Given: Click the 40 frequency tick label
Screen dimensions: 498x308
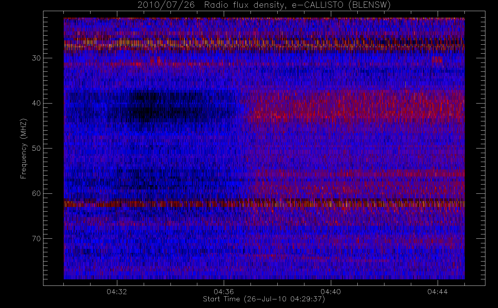Looking at the screenshot, I should [36, 103].
